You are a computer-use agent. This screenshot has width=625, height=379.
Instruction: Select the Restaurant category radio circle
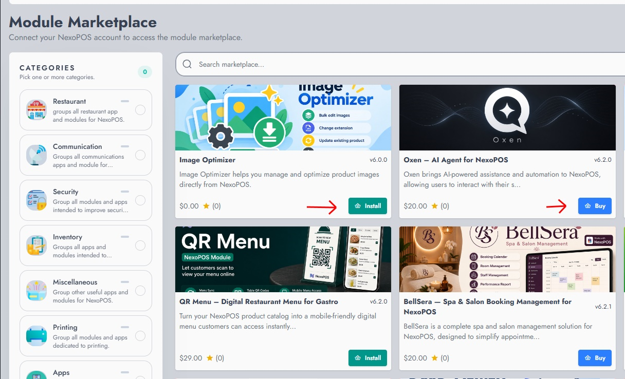(x=140, y=110)
